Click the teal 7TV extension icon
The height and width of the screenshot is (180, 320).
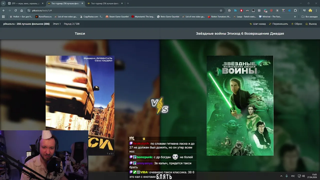tap(235, 10)
